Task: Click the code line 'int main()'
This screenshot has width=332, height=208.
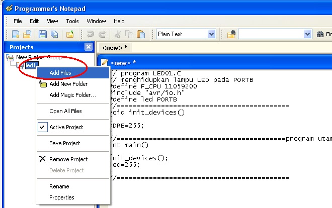Action: (130, 145)
